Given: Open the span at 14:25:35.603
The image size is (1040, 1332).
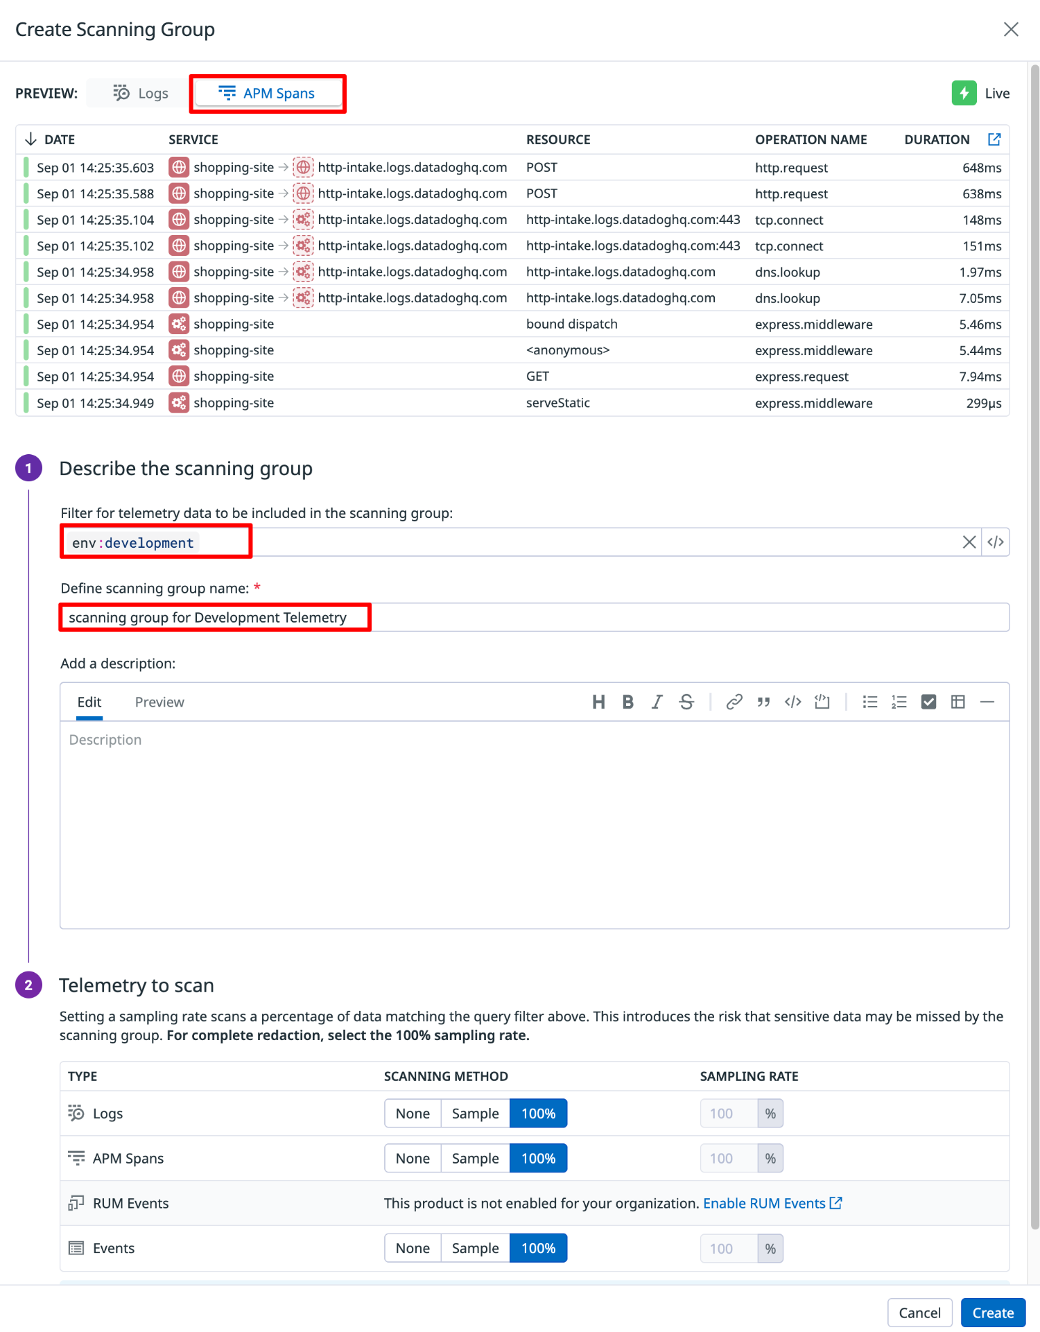Looking at the screenshot, I should click(x=512, y=167).
